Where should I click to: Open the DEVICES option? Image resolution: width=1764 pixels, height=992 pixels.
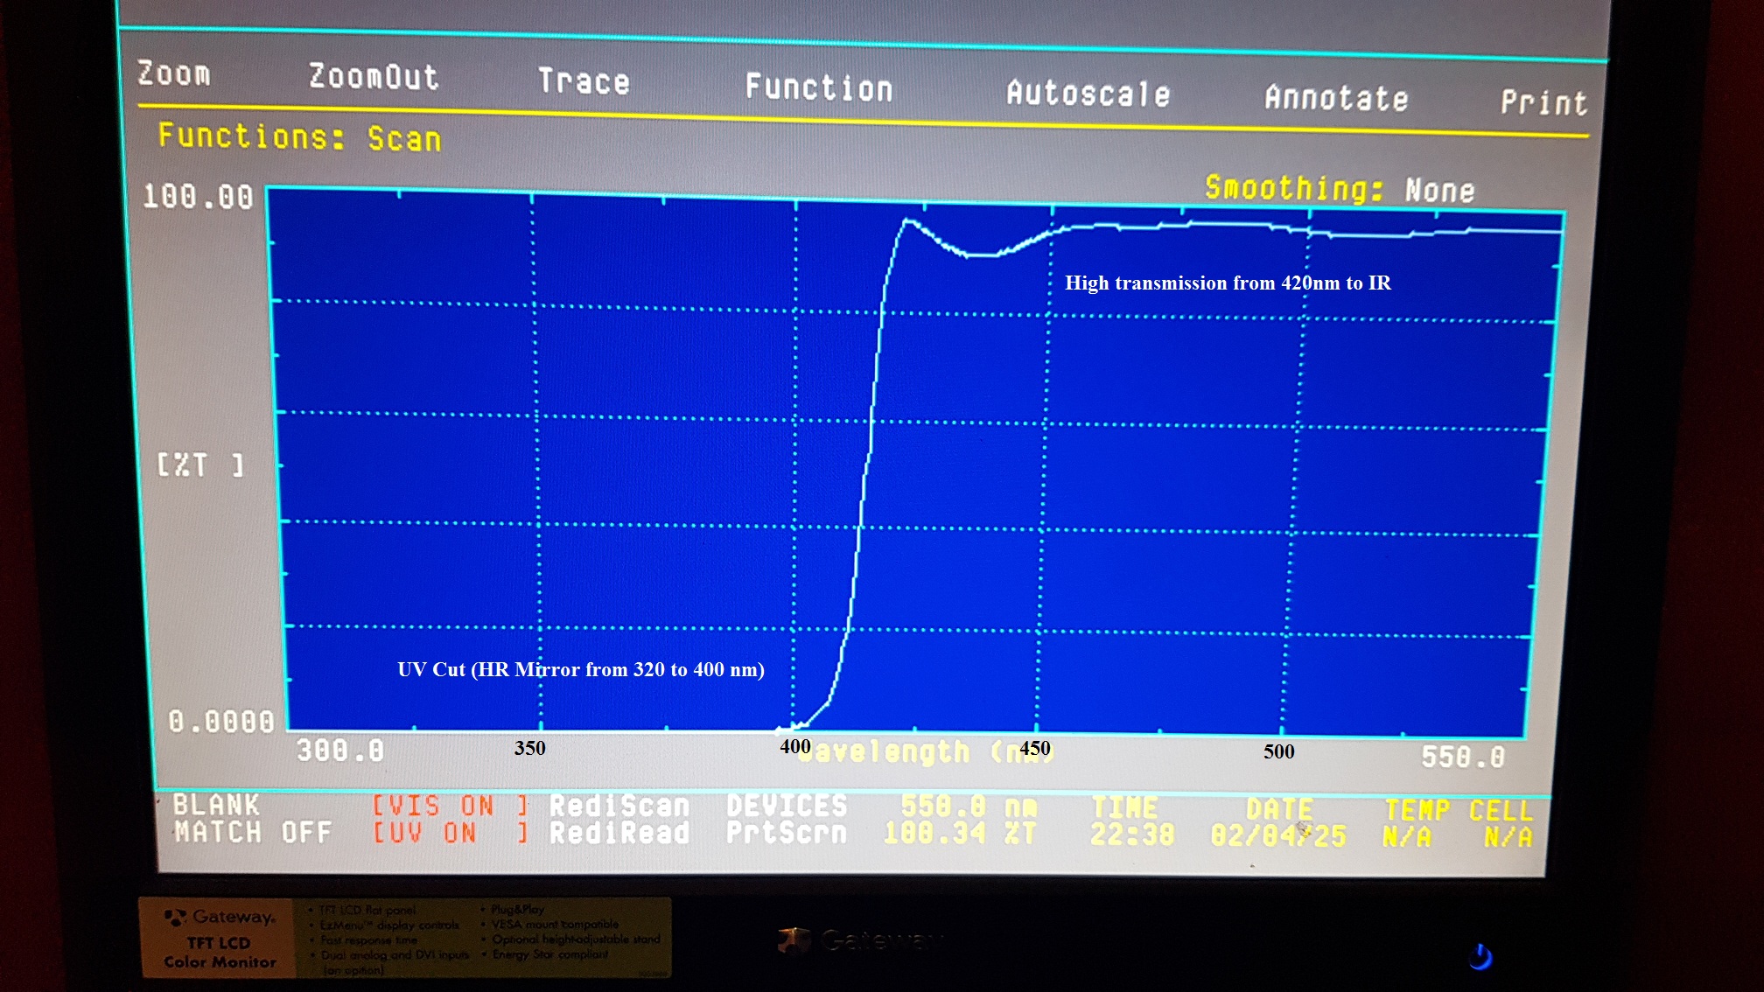point(787,806)
